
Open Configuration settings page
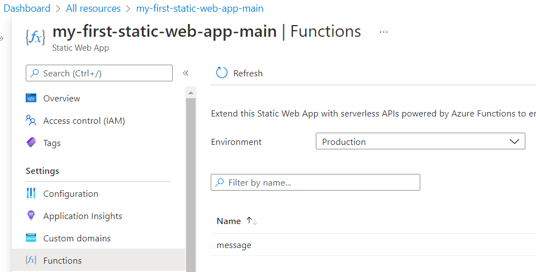[x=99, y=193]
